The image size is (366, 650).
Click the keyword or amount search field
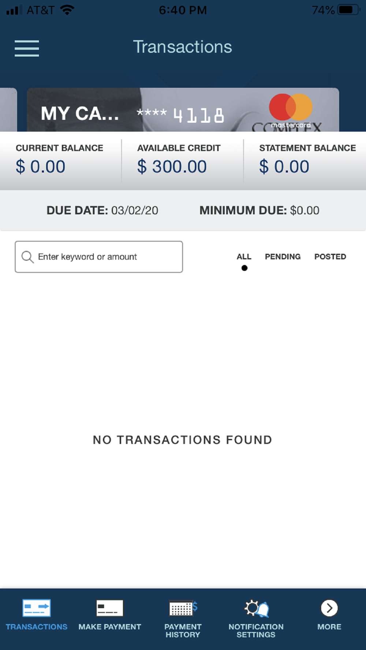(x=99, y=257)
